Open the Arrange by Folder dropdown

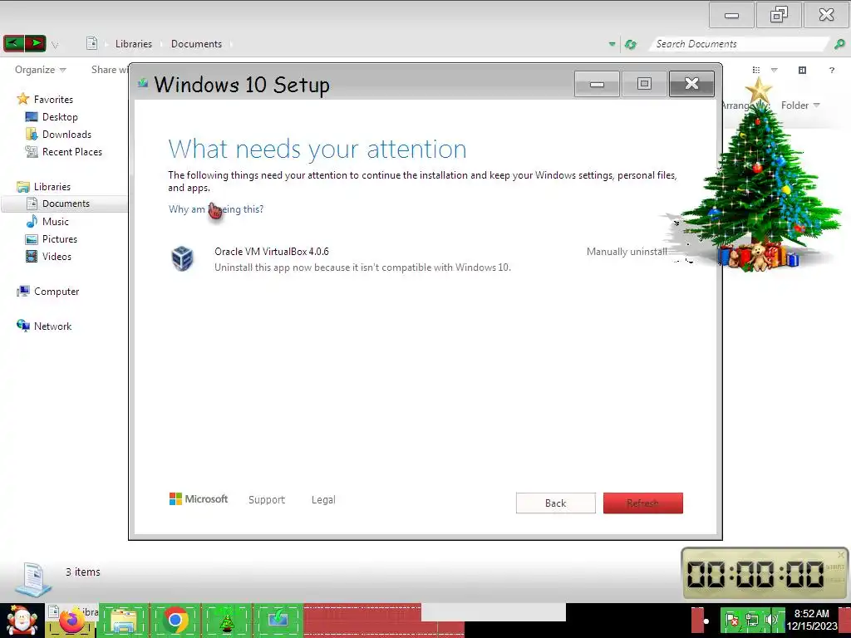point(800,106)
